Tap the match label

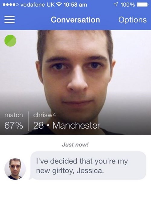click(14, 115)
